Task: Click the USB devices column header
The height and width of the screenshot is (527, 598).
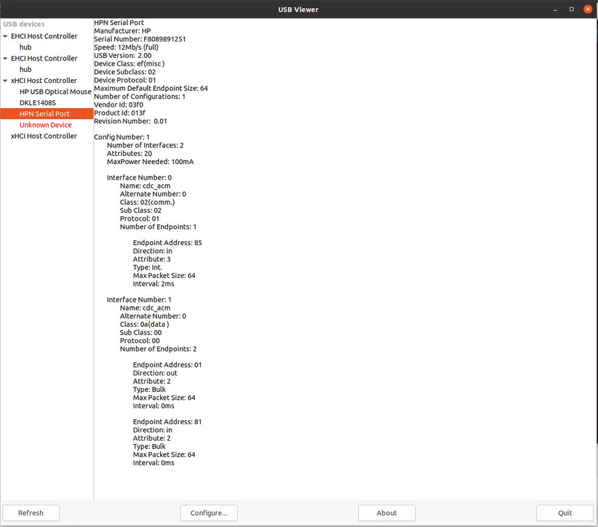Action: 47,24
